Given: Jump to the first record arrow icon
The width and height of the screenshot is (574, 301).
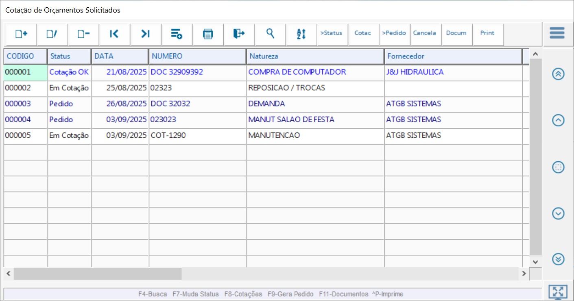Looking at the screenshot, I should (x=114, y=34).
